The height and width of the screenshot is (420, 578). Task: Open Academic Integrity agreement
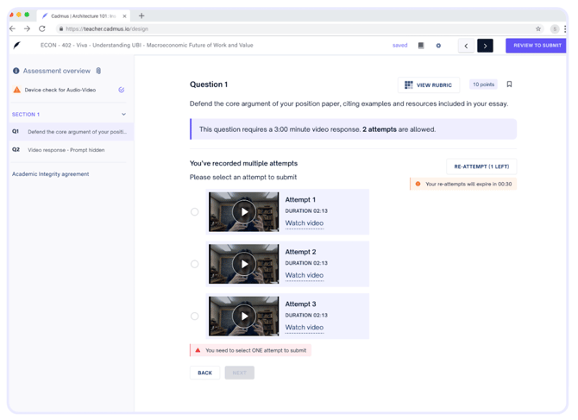(51, 174)
